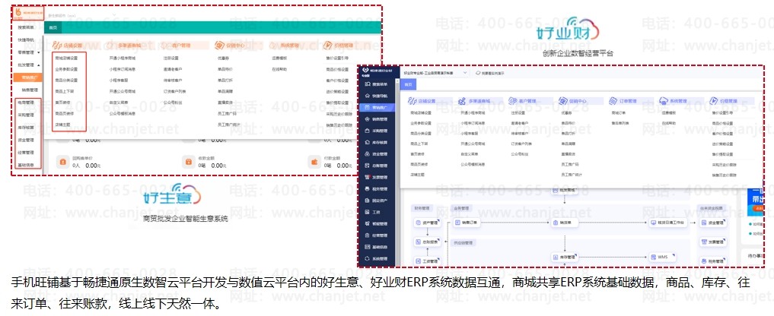The image size is (774, 316).
Task: Click 资金管理 node at flowchart right edge
Action: (712, 223)
